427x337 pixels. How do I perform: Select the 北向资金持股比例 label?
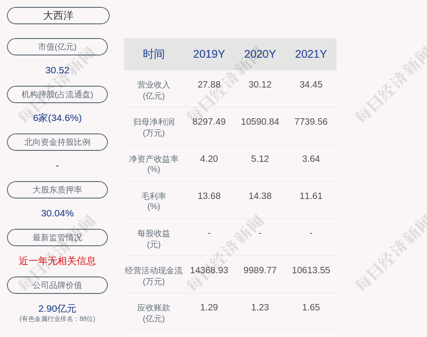[57, 142]
